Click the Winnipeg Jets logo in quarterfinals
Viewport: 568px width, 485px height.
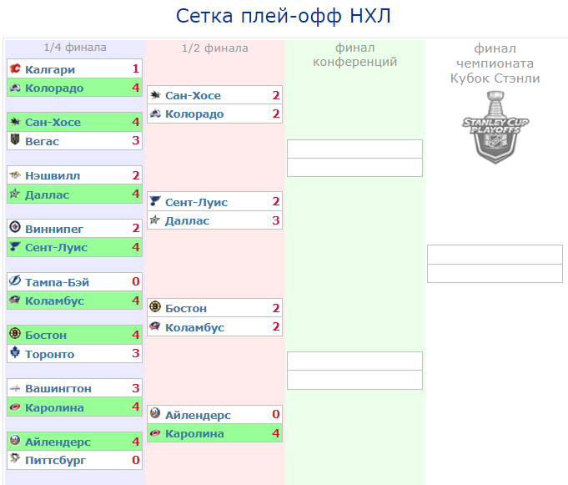(15, 227)
